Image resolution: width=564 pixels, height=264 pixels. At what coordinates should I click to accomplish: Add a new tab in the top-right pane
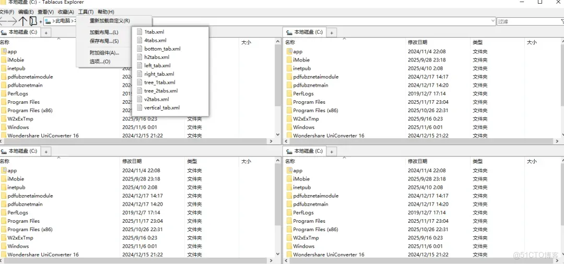tap(332, 33)
